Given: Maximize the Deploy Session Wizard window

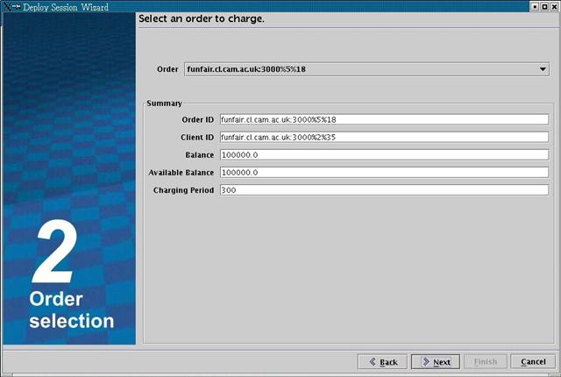Looking at the screenshot, I should (x=543, y=6).
